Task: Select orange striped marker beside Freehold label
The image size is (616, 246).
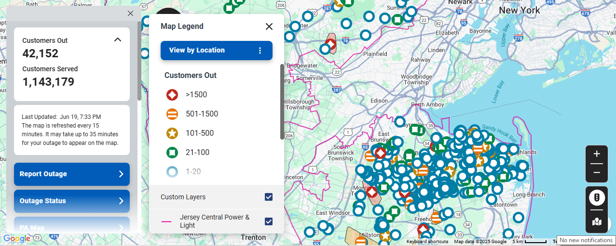Action: tap(436, 218)
